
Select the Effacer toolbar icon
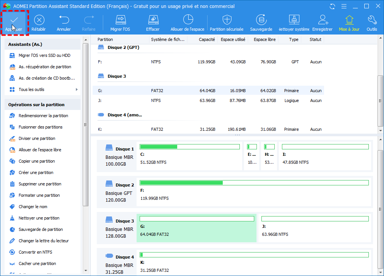(x=153, y=22)
